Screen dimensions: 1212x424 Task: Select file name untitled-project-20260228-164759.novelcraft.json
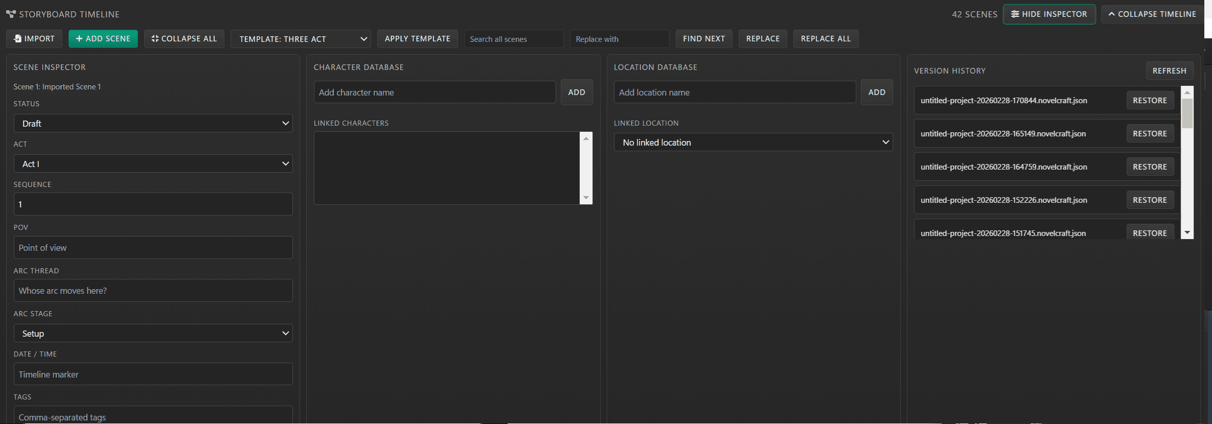click(1004, 167)
